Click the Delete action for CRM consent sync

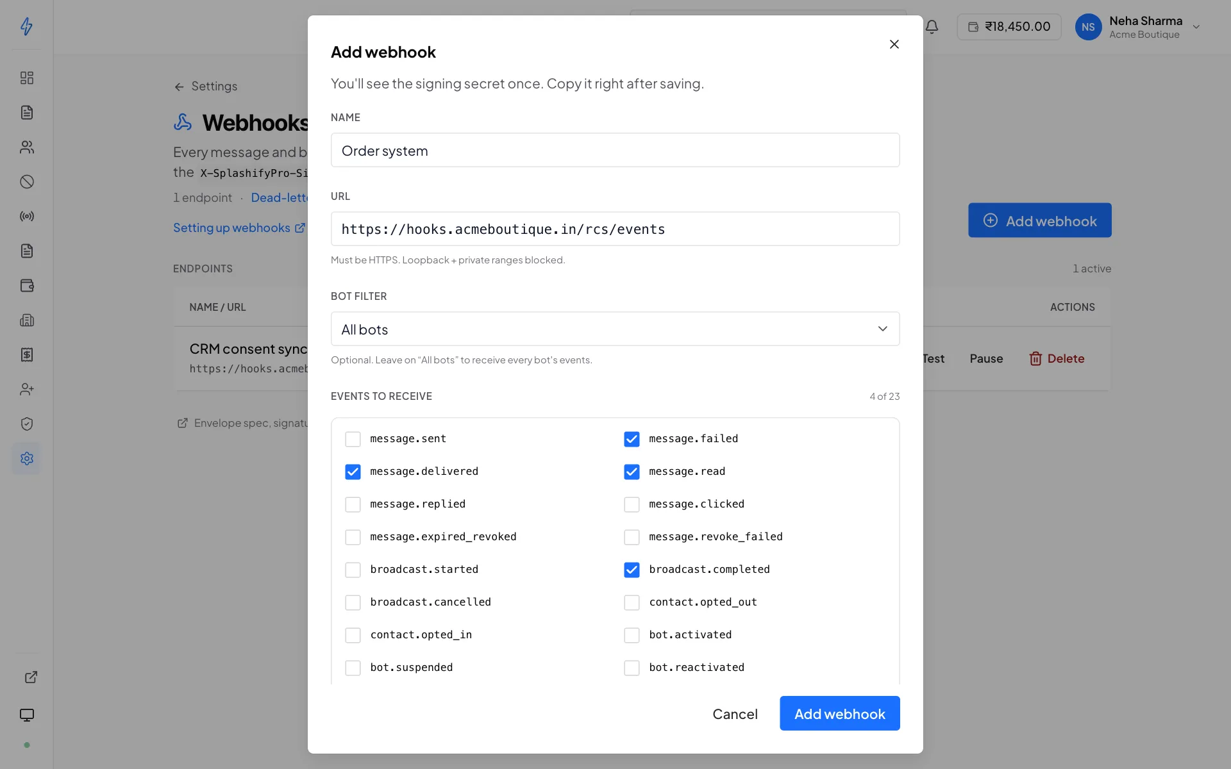coord(1057,359)
